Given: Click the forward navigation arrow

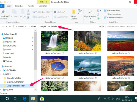Looking at the screenshot, I should 3,27.
